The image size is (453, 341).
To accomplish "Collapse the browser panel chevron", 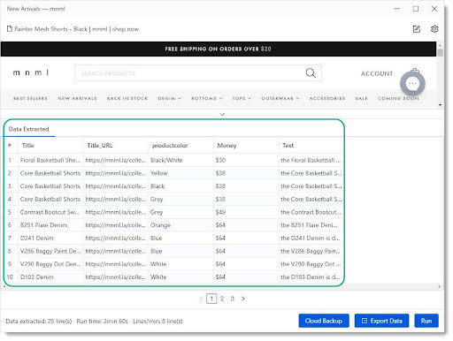I will 222,114.
